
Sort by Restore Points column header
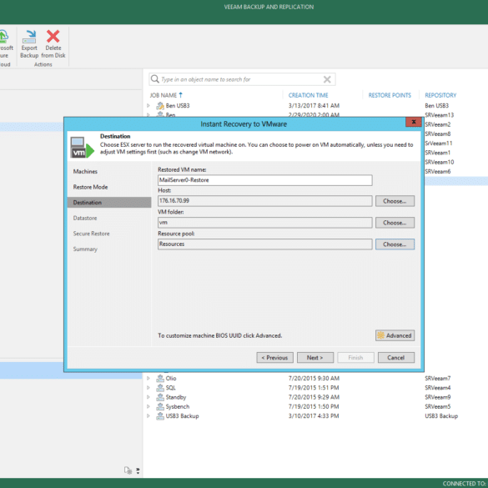pos(390,95)
